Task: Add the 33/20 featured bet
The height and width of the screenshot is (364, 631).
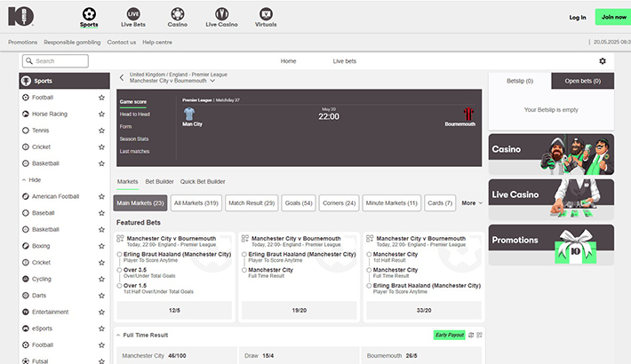Action: tap(424, 310)
